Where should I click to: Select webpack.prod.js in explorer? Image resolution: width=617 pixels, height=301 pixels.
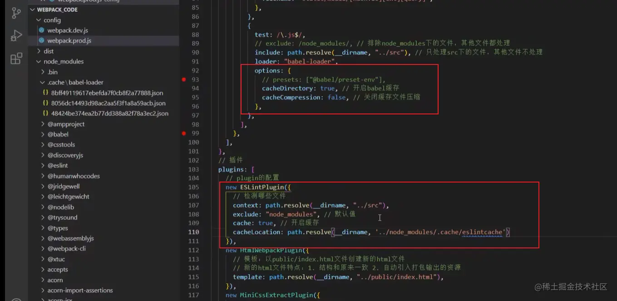point(69,40)
